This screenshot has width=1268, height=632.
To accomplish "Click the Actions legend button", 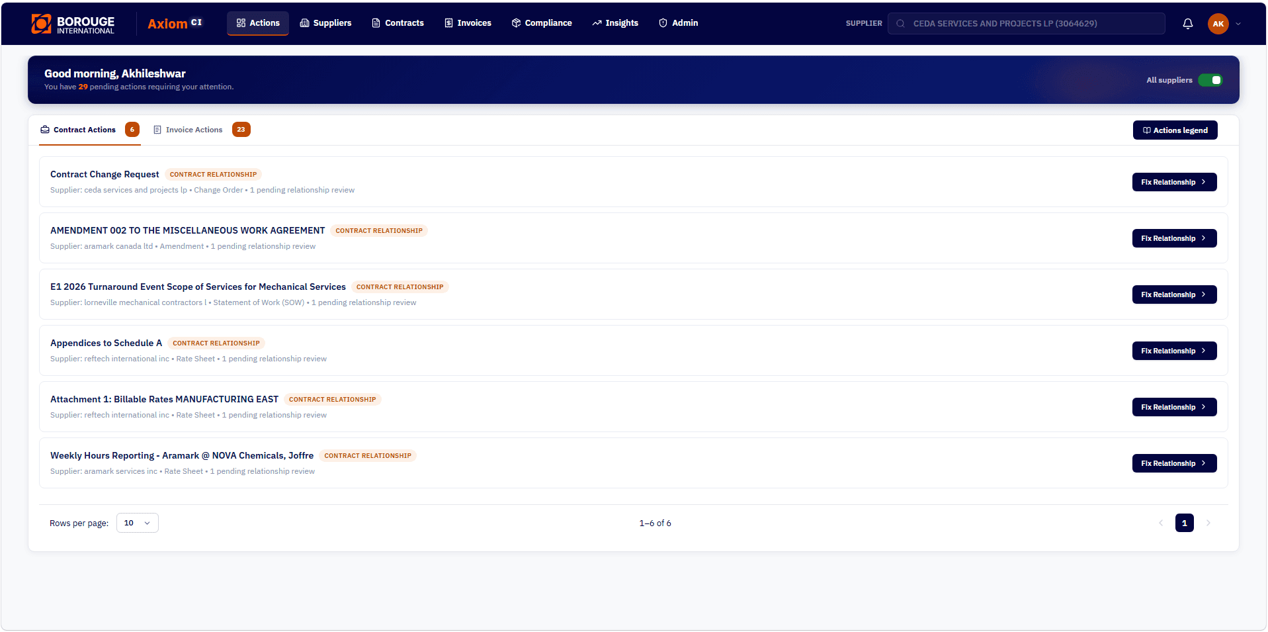I will pyautogui.click(x=1175, y=130).
